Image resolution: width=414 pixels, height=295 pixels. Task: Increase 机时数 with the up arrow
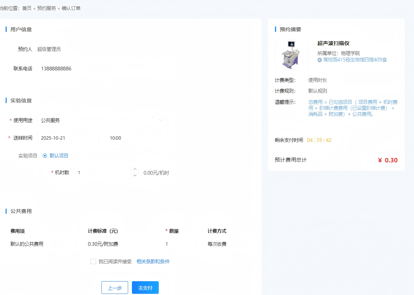pos(135,169)
